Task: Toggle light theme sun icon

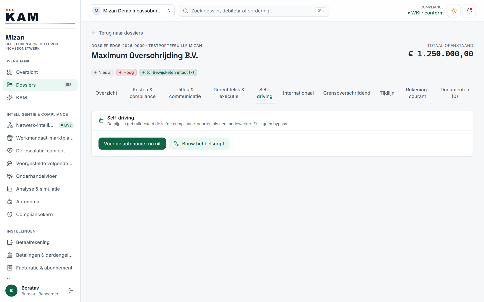Action: (453, 11)
